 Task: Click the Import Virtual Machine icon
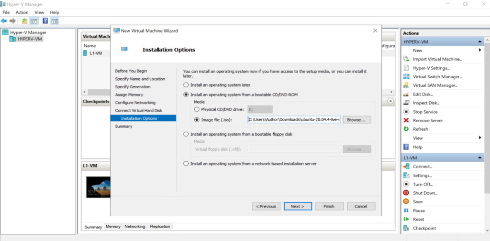pos(406,59)
